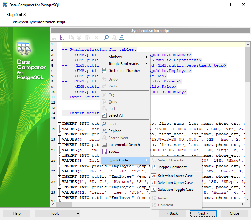Viewport: 251px width, 220px height.
Task: Click Save... in the context menu
Action: pyautogui.click(x=114, y=152)
